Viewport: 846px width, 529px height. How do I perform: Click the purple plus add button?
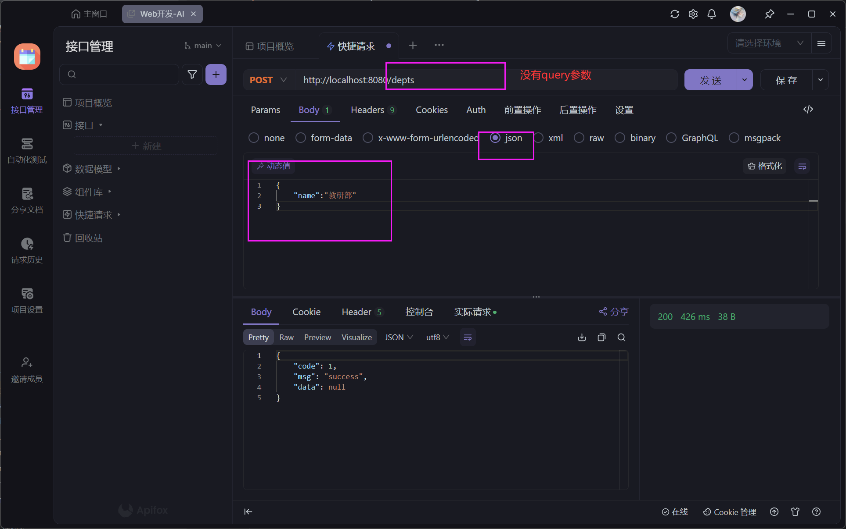(216, 75)
